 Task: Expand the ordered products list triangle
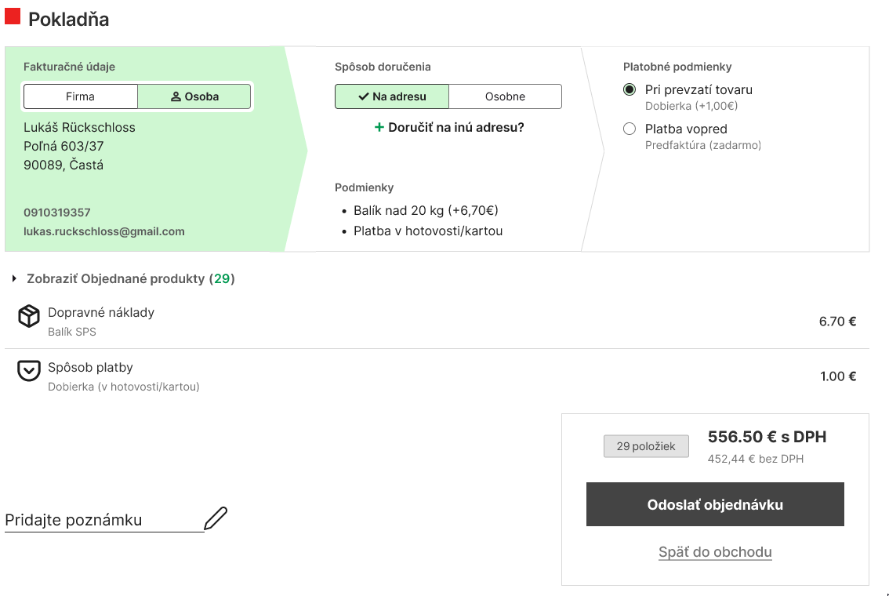(14, 278)
